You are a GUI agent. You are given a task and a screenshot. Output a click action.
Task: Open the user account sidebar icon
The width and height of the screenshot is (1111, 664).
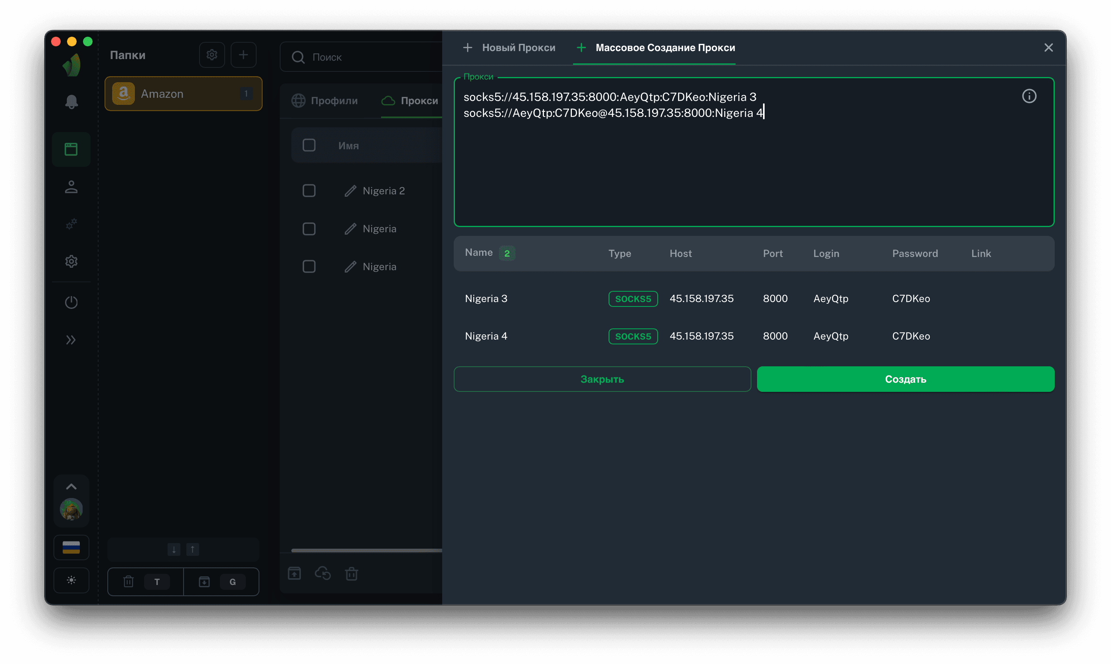point(71,187)
